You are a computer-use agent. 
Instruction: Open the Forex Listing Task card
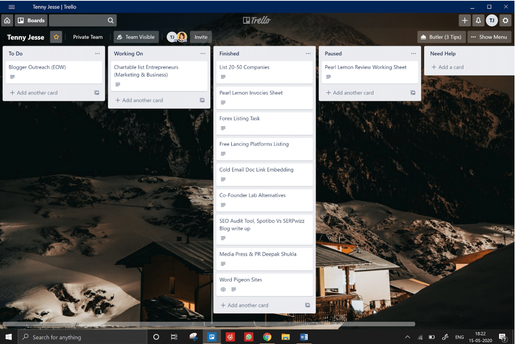265,124
